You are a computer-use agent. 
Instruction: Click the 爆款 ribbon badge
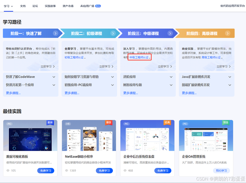click(109, 123)
